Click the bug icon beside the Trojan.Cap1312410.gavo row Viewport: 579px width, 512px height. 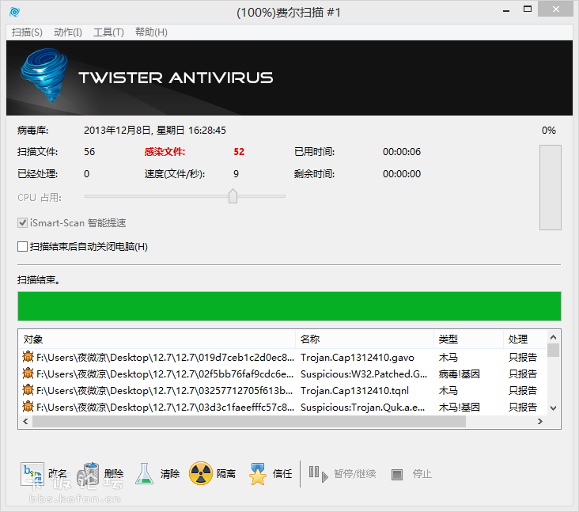(28, 357)
